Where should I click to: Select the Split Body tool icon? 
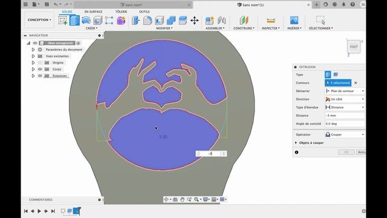click(x=183, y=21)
